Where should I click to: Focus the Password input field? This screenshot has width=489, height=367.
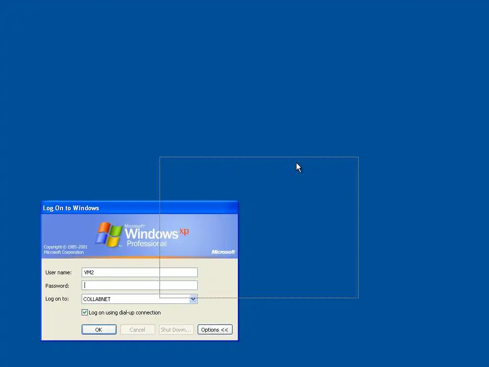[139, 285]
